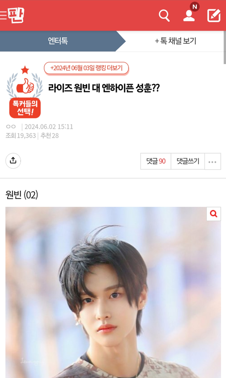Click the write post pencil icon

coord(214,16)
